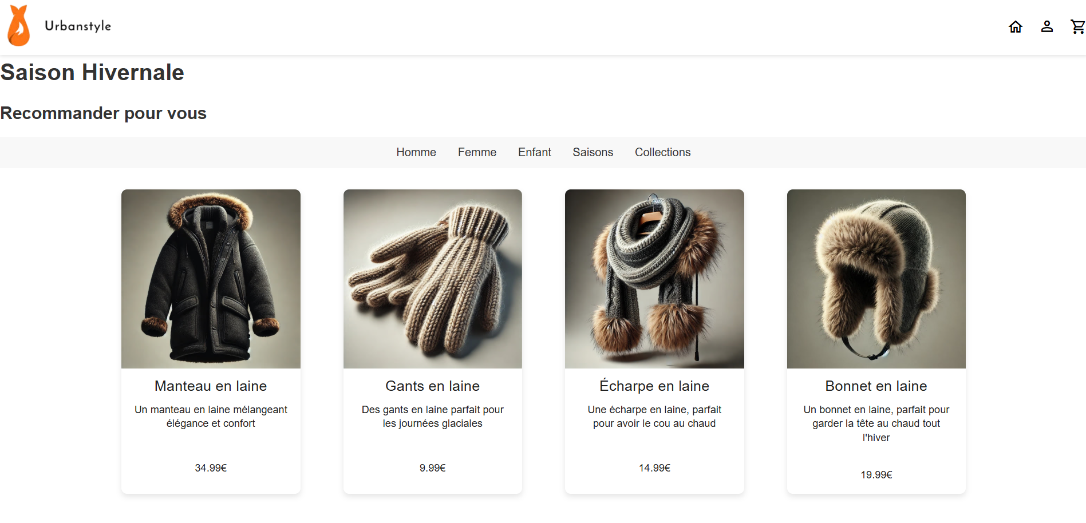
Task: Select the Gants en laine title
Action: click(x=433, y=386)
